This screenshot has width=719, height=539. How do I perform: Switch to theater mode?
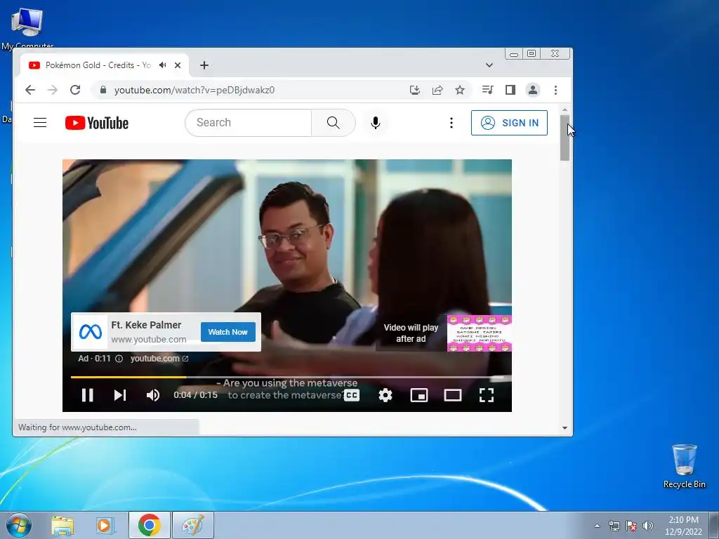coord(453,395)
